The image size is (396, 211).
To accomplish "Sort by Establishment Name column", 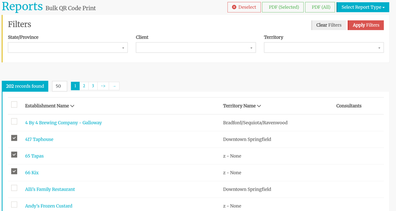I will [49, 106].
